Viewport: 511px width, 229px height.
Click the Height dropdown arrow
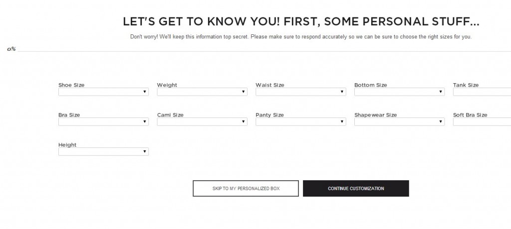(145, 152)
